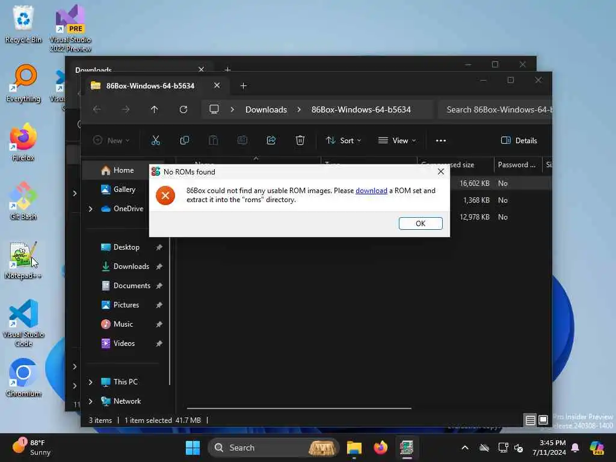Screen dimensions: 616x462
Task: Switch to details list view icon
Action: (530, 420)
